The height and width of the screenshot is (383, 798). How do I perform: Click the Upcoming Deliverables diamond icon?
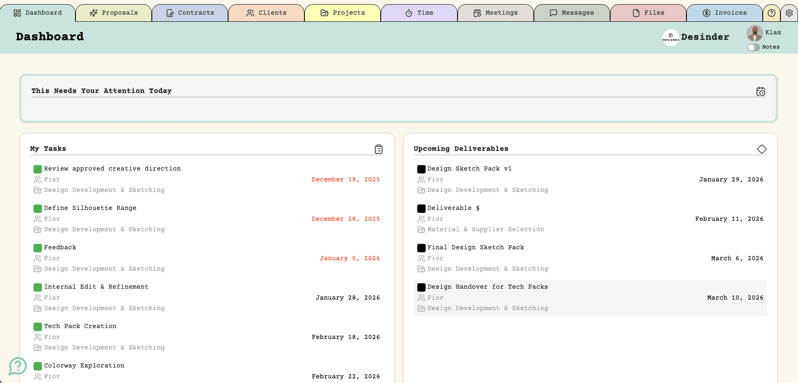(762, 149)
